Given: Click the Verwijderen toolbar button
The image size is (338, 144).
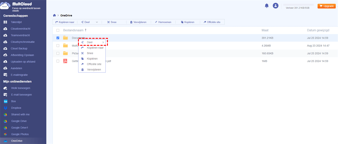Looking at the screenshot, I should tap(138, 22).
